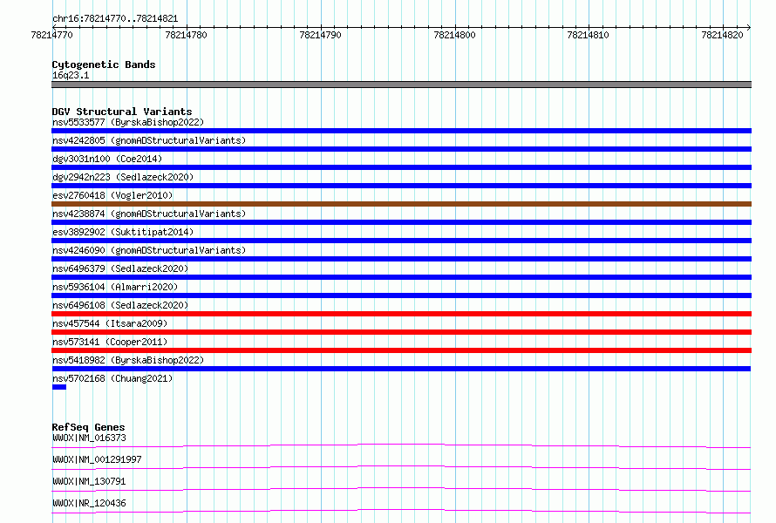Screen dimensions: 776x523
Task: Click ruler position 78214820
Action: [722, 35]
